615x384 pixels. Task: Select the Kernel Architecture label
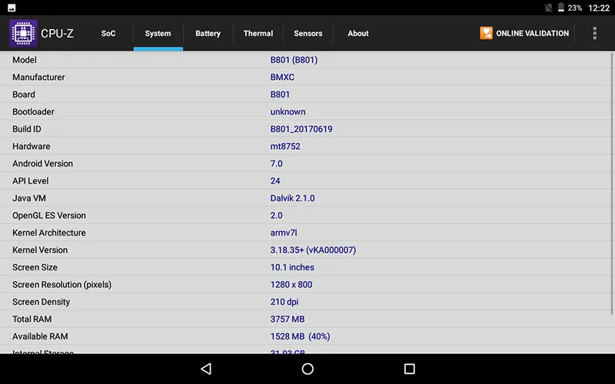click(x=49, y=233)
